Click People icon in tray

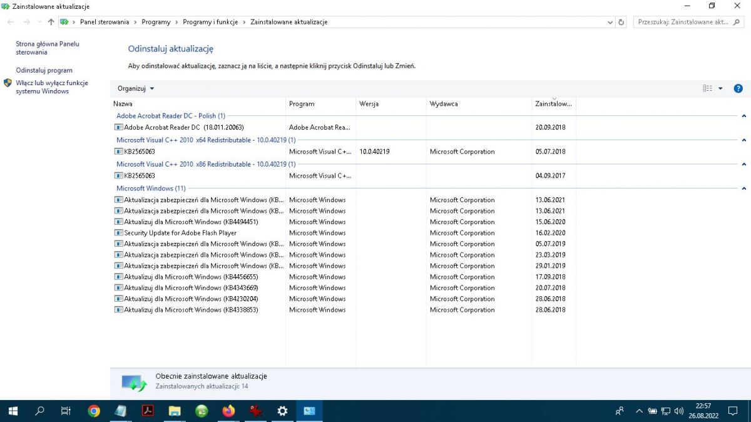[x=620, y=411]
